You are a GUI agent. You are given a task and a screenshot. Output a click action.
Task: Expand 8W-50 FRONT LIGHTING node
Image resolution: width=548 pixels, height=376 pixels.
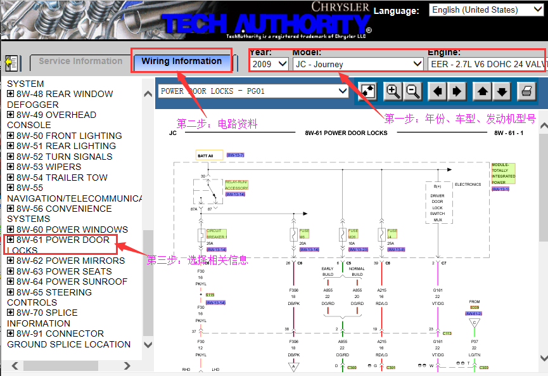[11, 135]
